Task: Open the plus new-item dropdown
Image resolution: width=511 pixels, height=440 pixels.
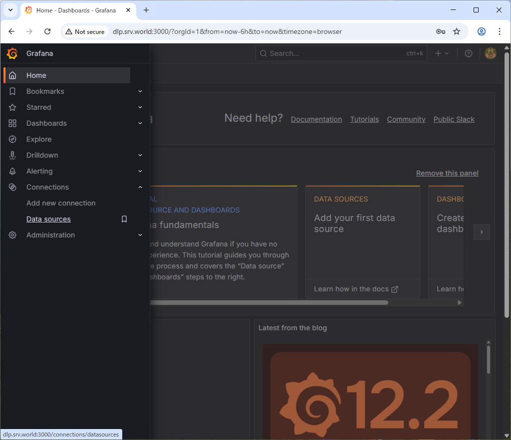Action: 442,53
